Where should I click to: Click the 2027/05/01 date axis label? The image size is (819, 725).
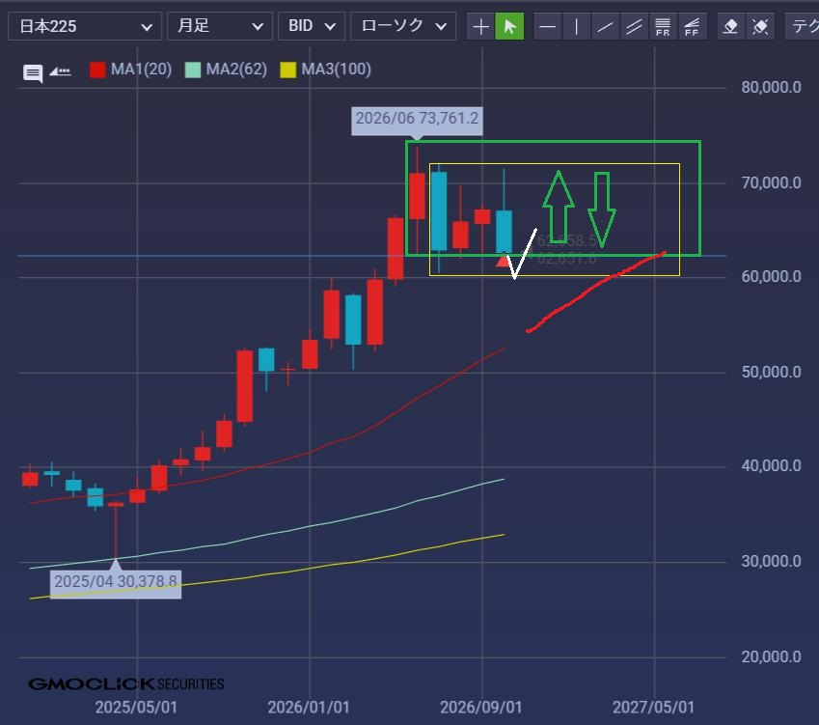click(x=653, y=708)
